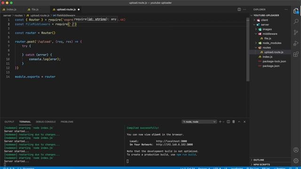
Task: Click 'fileMiddleware' symbol in the breadcrumb
Action: [66, 15]
